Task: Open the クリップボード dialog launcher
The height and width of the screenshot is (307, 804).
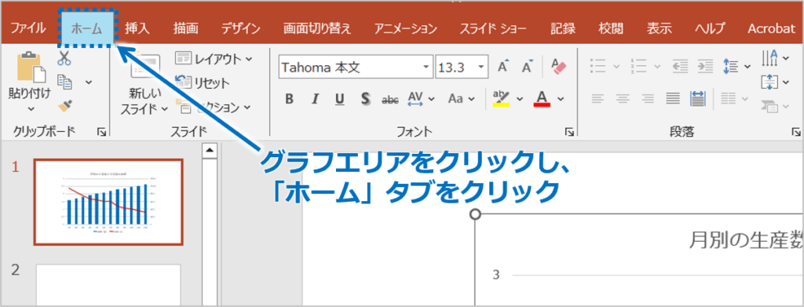Action: (x=101, y=133)
